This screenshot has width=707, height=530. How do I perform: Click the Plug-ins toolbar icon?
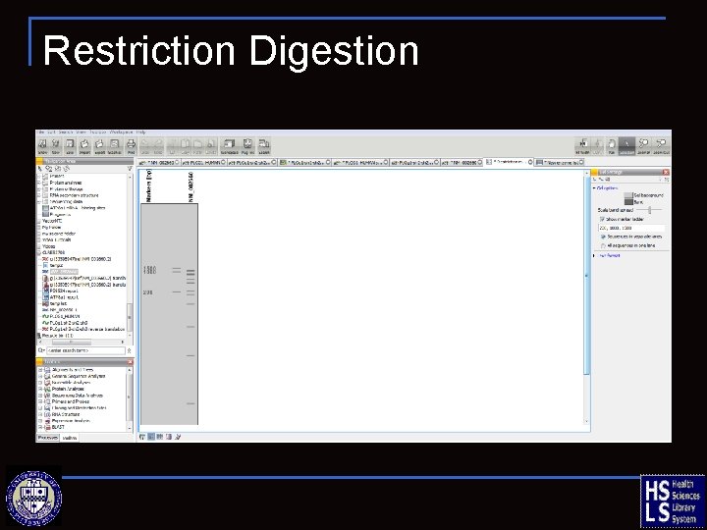tap(247, 146)
